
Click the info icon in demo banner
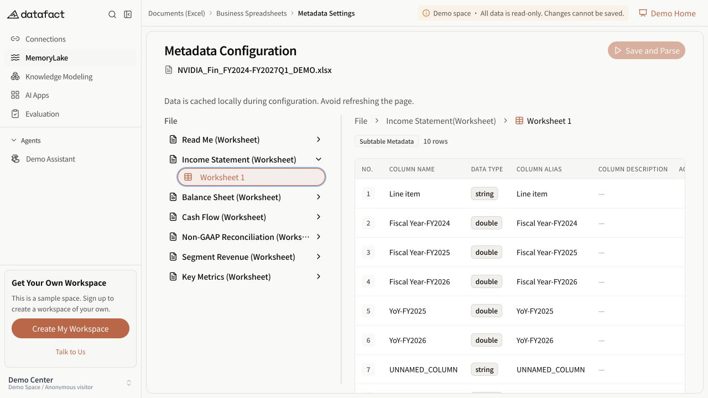[x=426, y=13]
